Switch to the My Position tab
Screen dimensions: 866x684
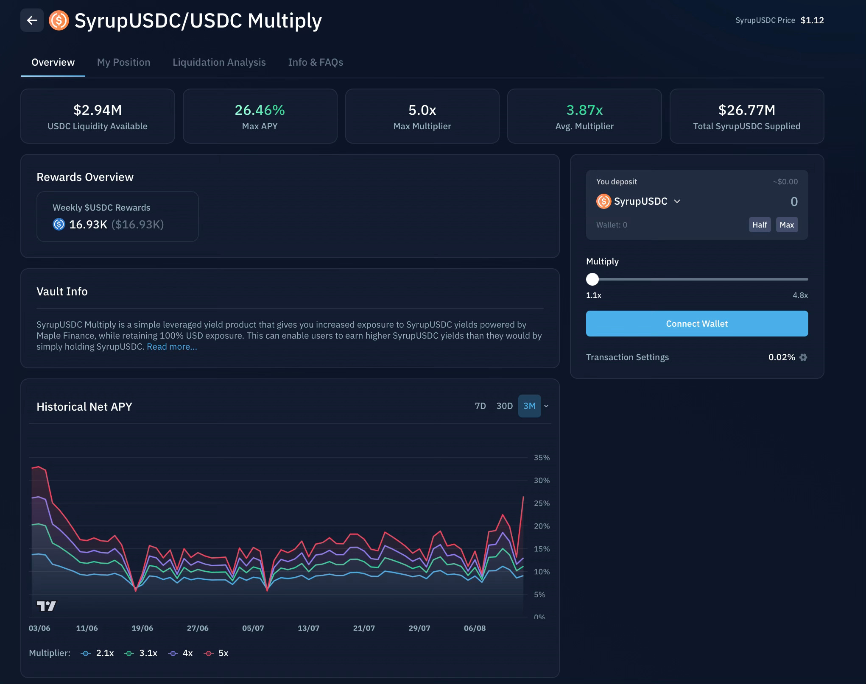click(123, 62)
